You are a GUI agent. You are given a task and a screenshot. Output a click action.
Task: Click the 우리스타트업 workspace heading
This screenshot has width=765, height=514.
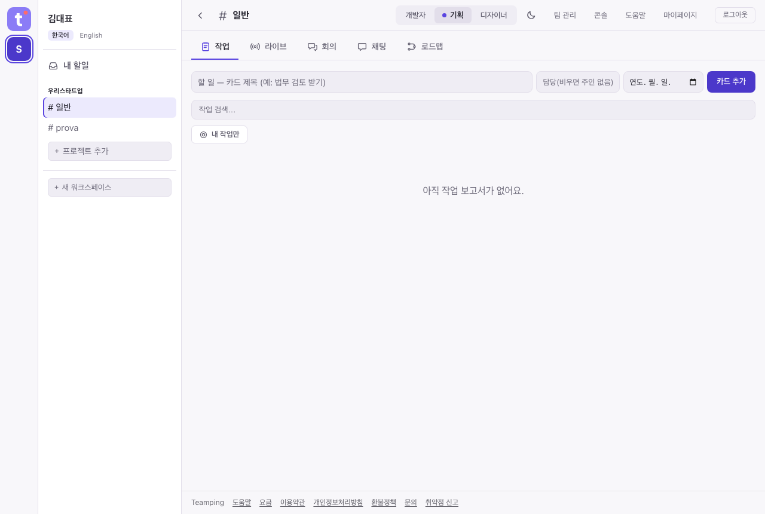66,91
